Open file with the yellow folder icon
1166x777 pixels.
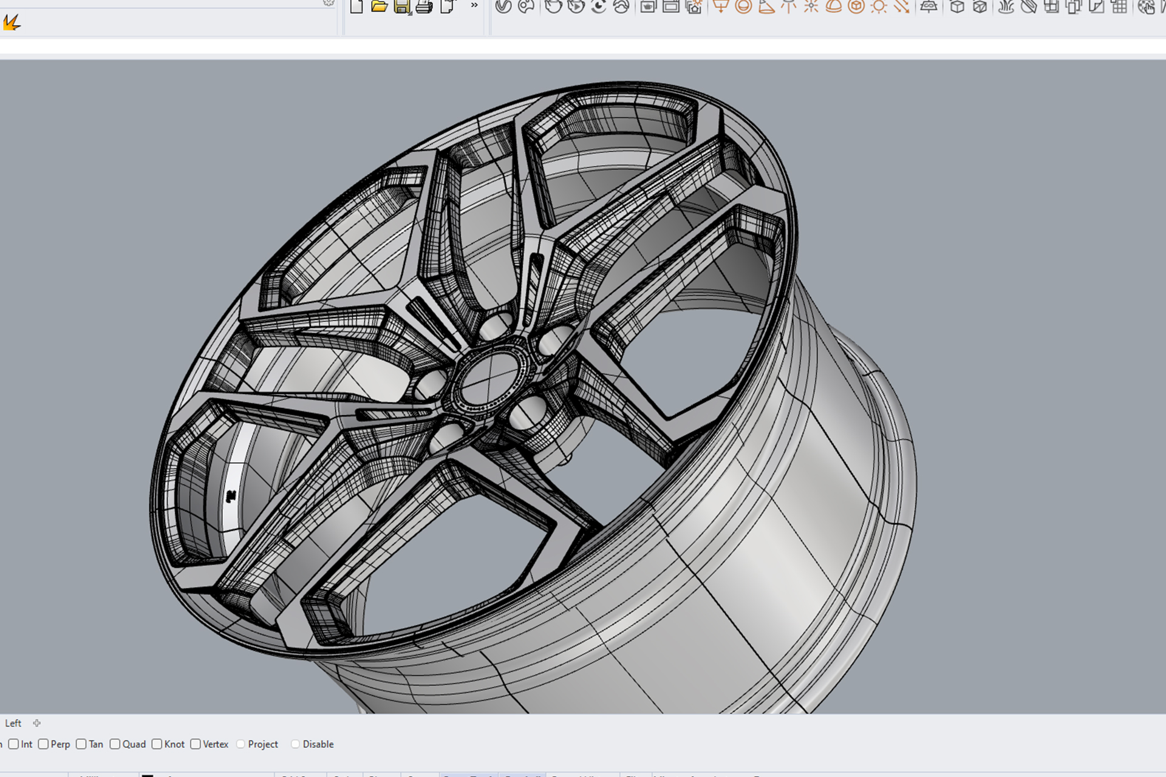coord(379,6)
